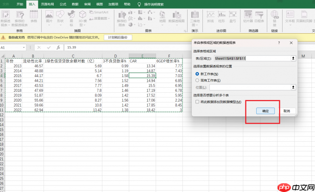Switch to the Data (数据) tab
The width and height of the screenshot is (315, 192).
click(75, 4)
